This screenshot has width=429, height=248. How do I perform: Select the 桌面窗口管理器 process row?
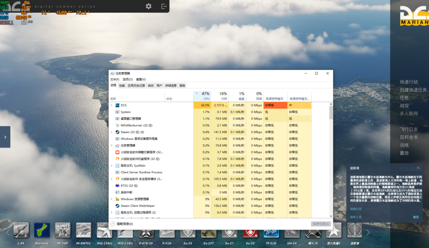(210, 118)
